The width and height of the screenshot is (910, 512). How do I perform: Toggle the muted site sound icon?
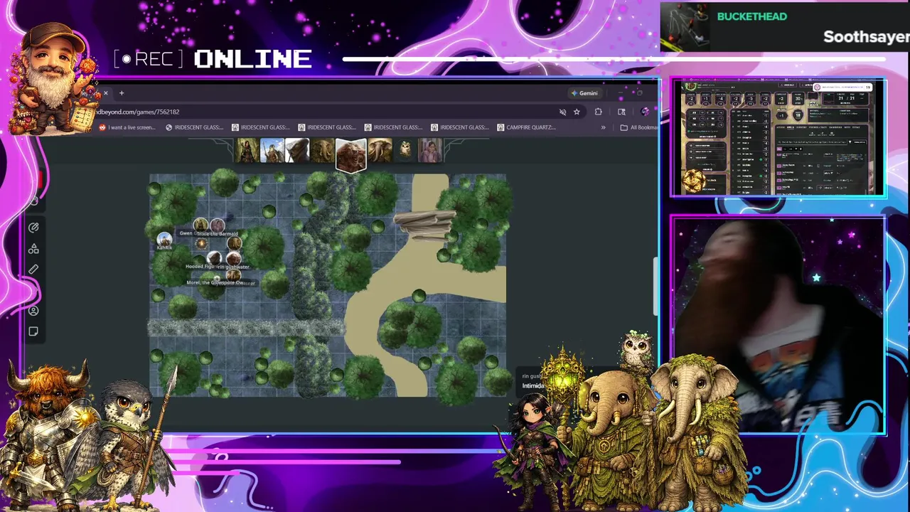click(x=562, y=112)
